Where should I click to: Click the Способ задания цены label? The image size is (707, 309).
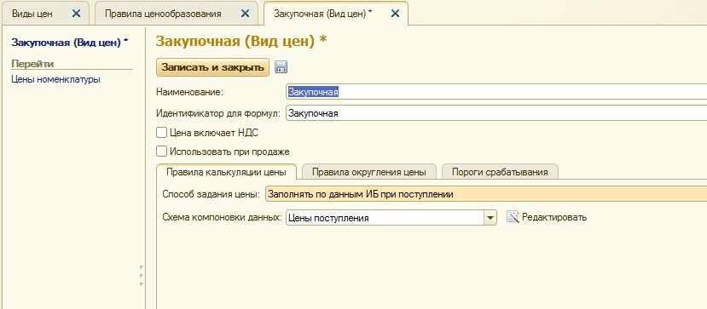click(x=211, y=195)
